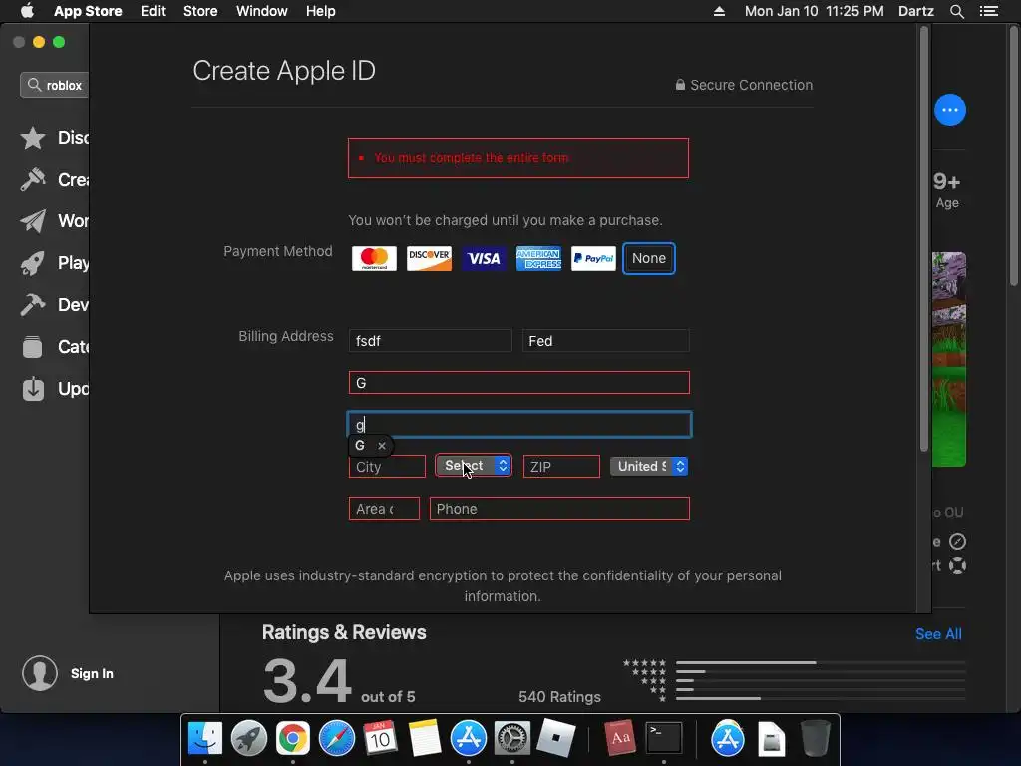Image resolution: width=1021 pixels, height=766 pixels.
Task: Click Sign In text in sidebar
Action: coord(92,673)
